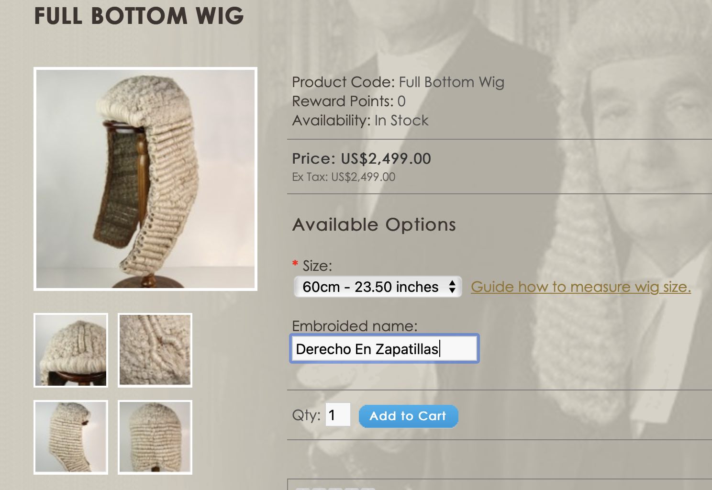Click the Reward Points line
The width and height of the screenshot is (712, 490).
point(348,101)
